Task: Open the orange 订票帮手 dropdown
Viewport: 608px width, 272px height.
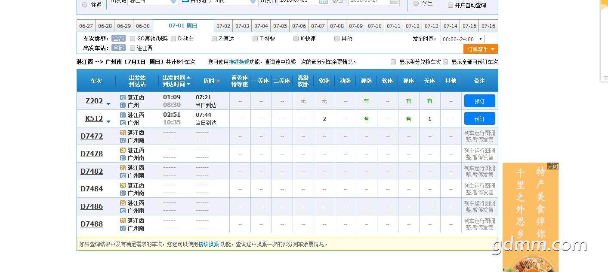Action: [481, 49]
